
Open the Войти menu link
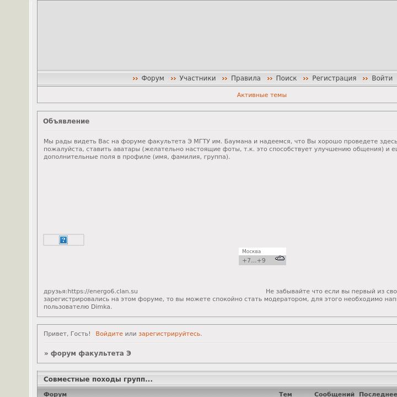[382, 78]
